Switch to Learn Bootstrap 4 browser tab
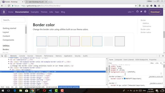Viewport: 165px width, 93px height. click(36, 2)
